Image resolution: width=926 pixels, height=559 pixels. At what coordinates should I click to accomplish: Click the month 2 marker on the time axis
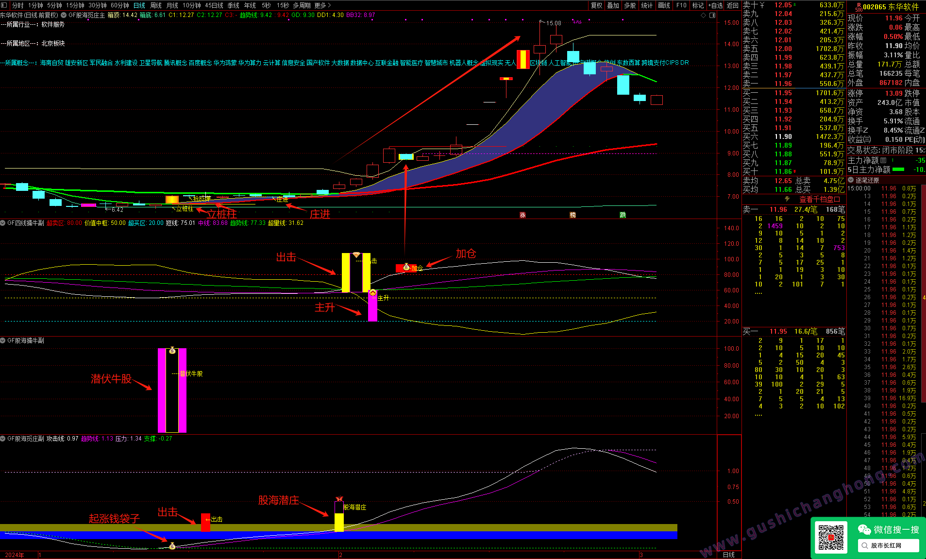[x=341, y=555]
